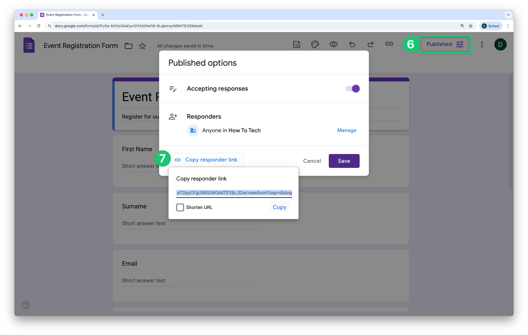
Task: Click the toolbar copy link icon
Action: [x=389, y=44]
